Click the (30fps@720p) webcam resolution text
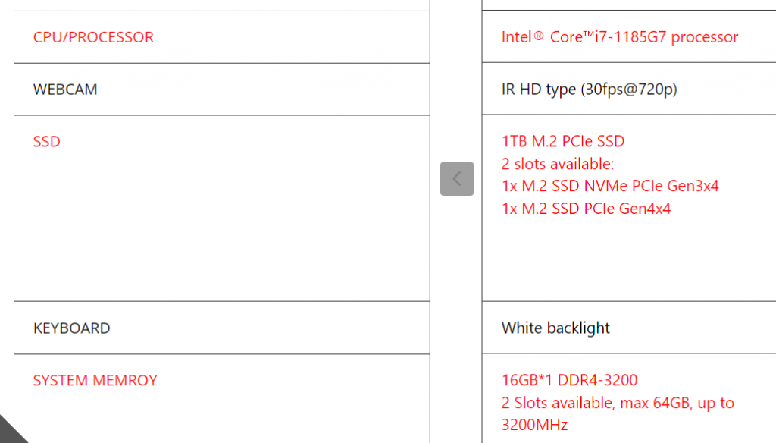The width and height of the screenshot is (776, 443). [x=629, y=90]
